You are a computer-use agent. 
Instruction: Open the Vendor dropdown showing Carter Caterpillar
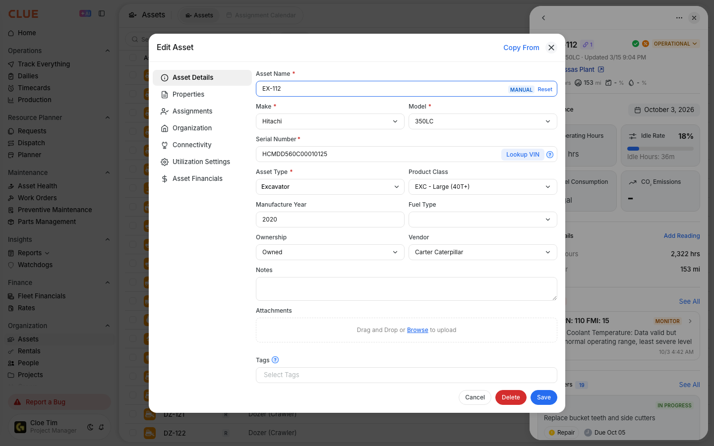pos(483,252)
